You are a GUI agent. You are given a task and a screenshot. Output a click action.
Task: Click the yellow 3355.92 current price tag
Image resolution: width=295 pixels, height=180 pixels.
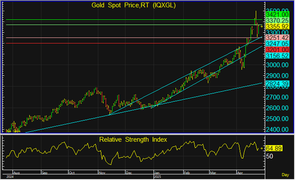(x=277, y=26)
